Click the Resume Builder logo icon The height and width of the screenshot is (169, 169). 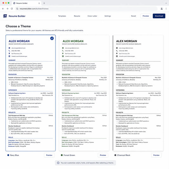click(x=5, y=16)
